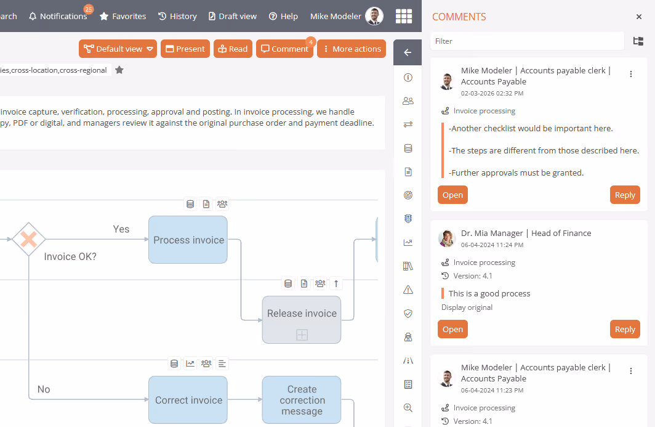The image size is (655, 427).
Task: Click Mike Modeler's profile avatar
Action: click(374, 16)
